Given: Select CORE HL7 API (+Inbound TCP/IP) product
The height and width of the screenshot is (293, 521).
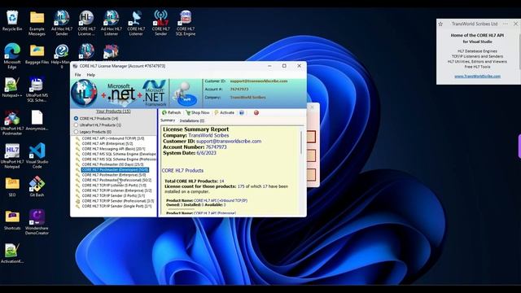Looking at the screenshot, I should tap(113, 138).
